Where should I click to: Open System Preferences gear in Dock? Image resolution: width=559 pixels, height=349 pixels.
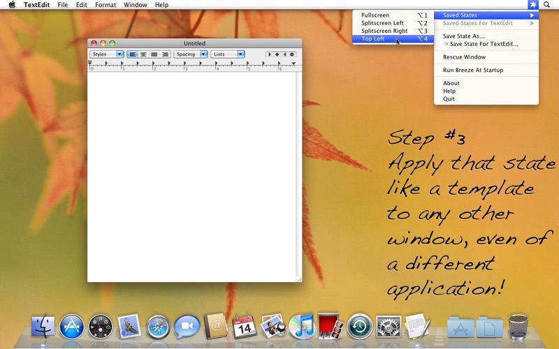coord(389,326)
